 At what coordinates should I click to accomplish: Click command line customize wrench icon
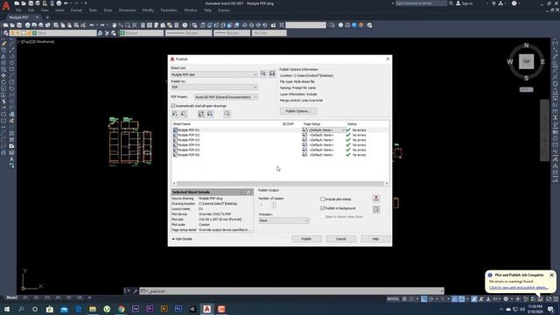(x=136, y=291)
